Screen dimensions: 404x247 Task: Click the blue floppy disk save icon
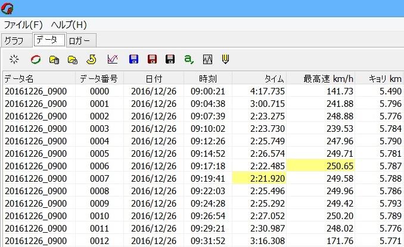[133, 59]
